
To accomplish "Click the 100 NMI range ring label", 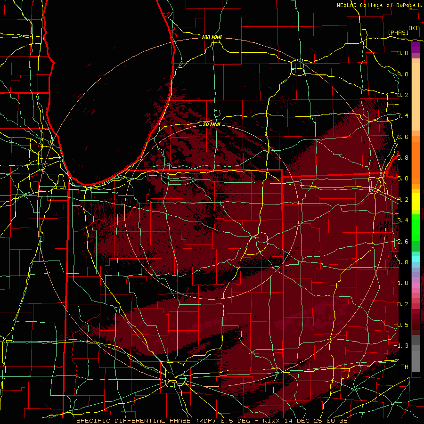I will (212, 37).
